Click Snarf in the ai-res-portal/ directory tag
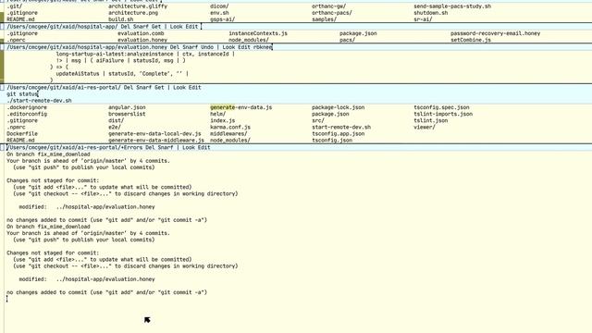Image resolution: width=592 pixels, height=333 pixels. point(144,88)
